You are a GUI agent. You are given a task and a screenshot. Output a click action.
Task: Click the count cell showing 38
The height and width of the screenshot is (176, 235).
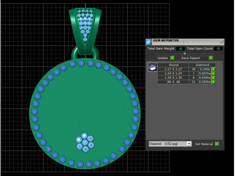click(x=193, y=69)
